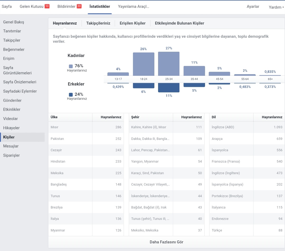Click the Erkekler dark blue legend swatch
The width and height of the screenshot is (285, 251).
[71, 94]
